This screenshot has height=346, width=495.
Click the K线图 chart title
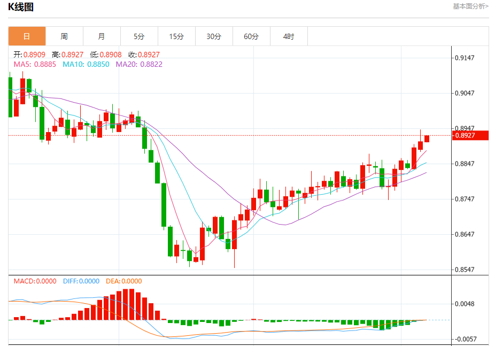tap(21, 7)
